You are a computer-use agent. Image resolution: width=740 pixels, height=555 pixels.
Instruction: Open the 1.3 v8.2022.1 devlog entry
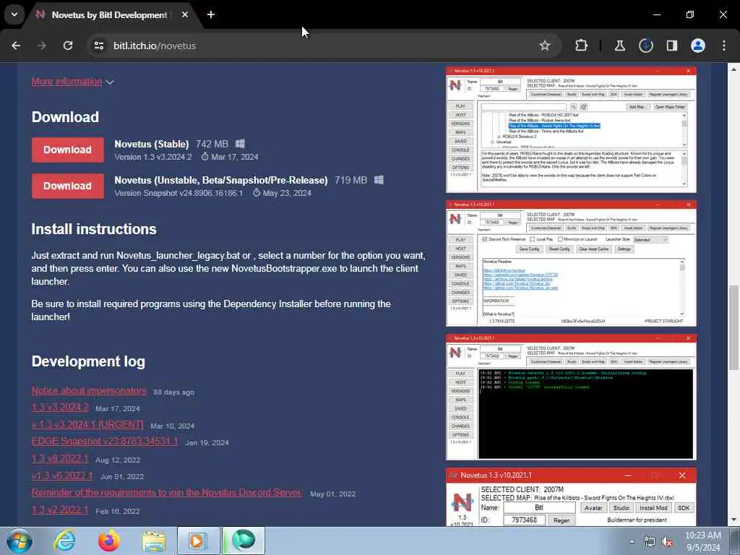[60, 459]
